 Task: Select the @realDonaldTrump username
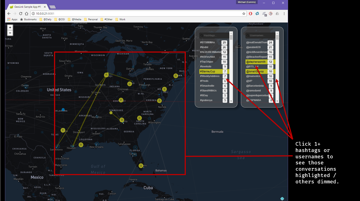260,42
